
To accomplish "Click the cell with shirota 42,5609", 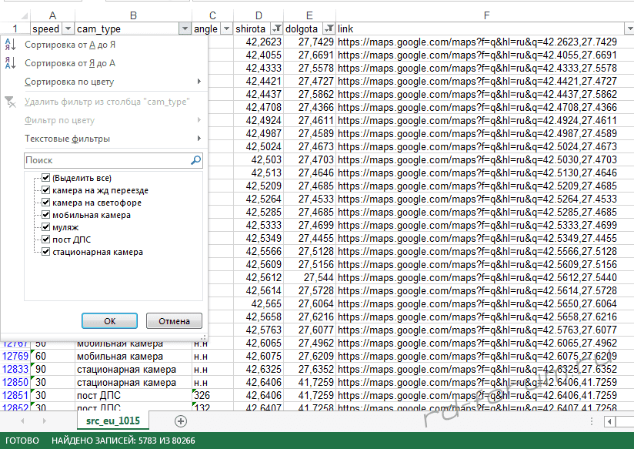I will click(259, 264).
